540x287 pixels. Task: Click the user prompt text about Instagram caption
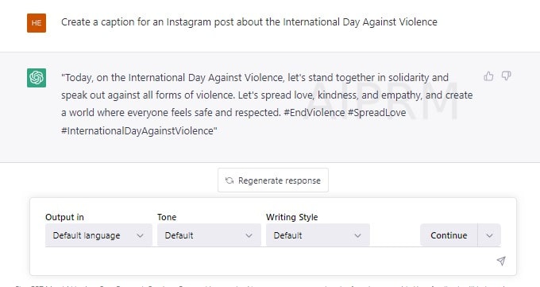[x=249, y=22]
